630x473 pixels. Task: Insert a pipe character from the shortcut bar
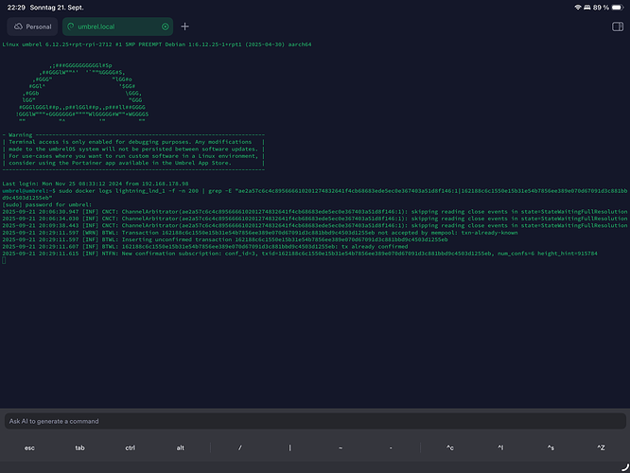290,447
